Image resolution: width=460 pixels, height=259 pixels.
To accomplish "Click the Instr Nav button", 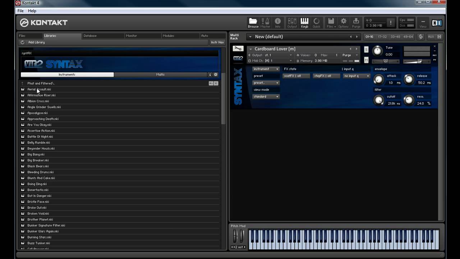I will [217, 42].
